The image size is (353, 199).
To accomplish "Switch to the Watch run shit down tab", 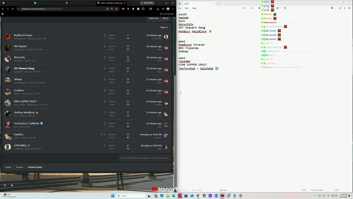I will coord(47,3).
